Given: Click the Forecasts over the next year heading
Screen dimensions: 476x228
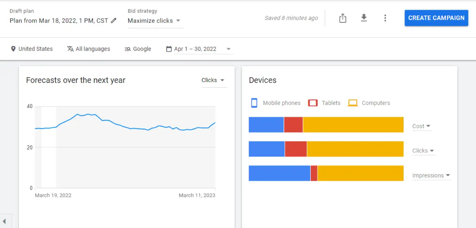Looking at the screenshot, I should [76, 80].
